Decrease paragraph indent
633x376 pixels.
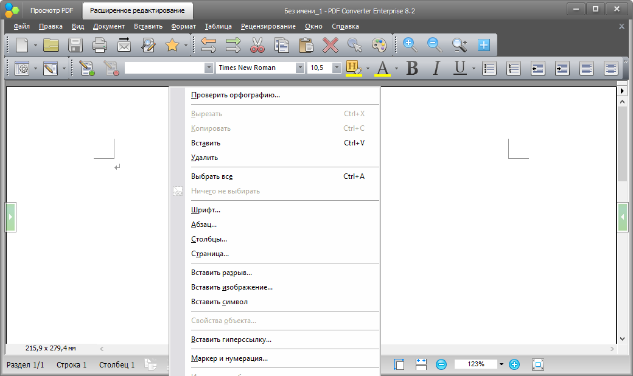tap(537, 68)
